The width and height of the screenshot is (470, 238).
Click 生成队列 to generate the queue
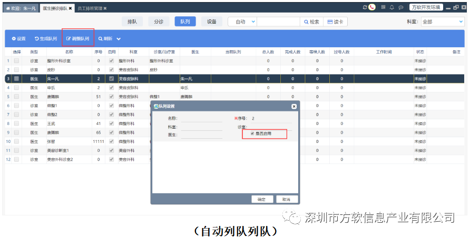(x=46, y=39)
